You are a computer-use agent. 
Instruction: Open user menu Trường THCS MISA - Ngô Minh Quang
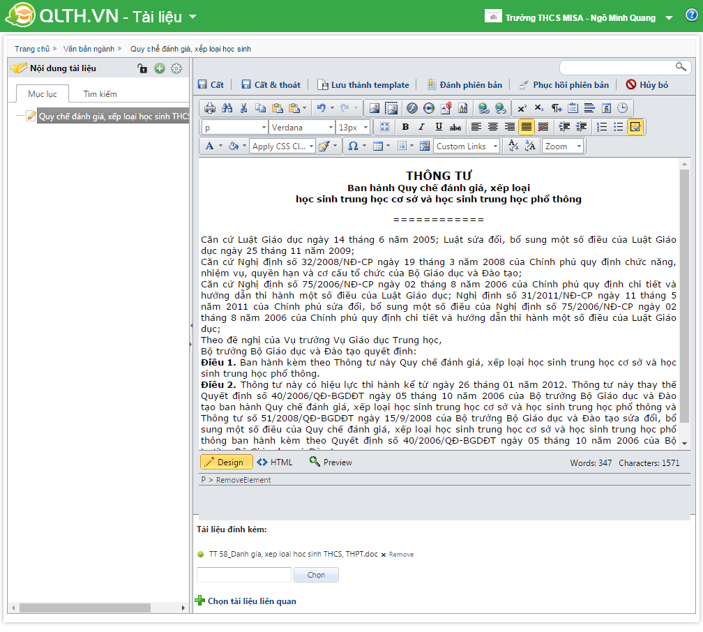[x=580, y=17]
